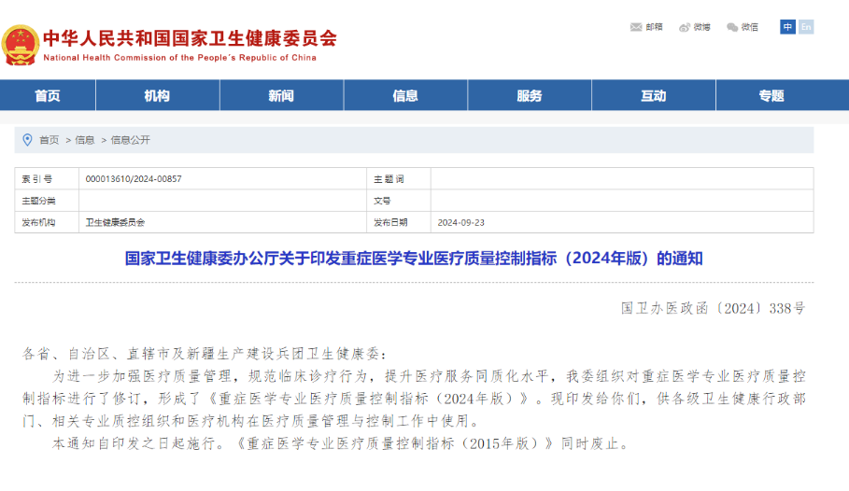Click the blue notice title heading
849x491 pixels.
(414, 259)
